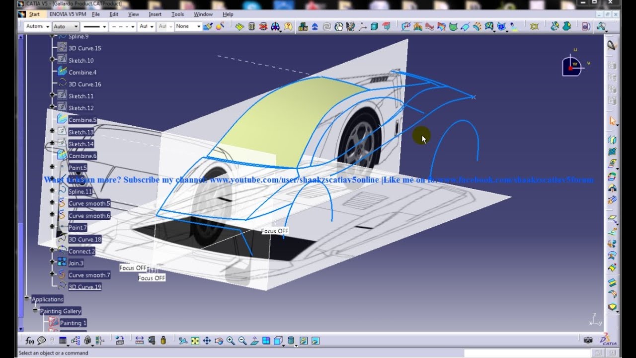Click the select arrow in right toolbar

coord(612,121)
